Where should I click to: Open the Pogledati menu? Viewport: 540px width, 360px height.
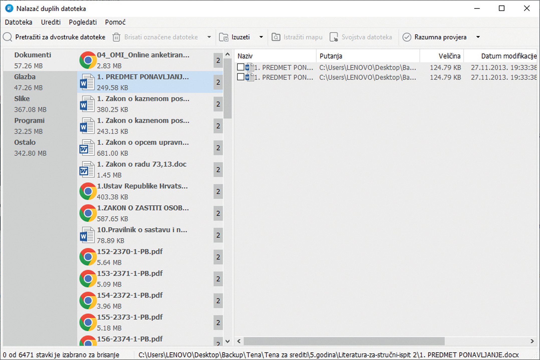83,22
